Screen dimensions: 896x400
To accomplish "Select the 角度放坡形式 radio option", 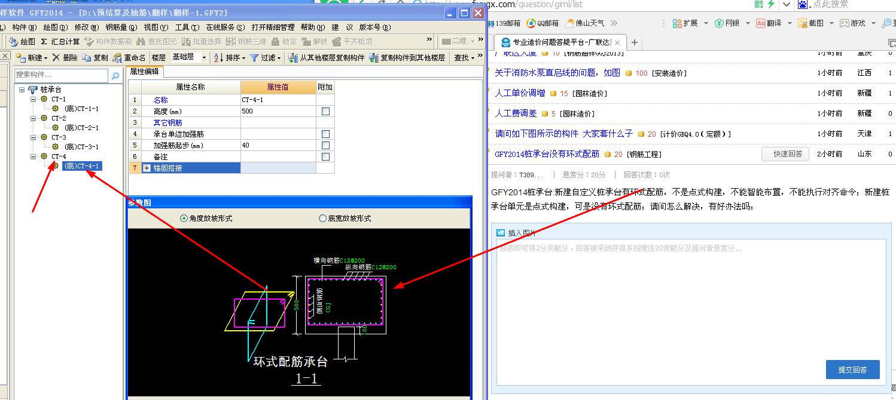I will tap(206, 219).
